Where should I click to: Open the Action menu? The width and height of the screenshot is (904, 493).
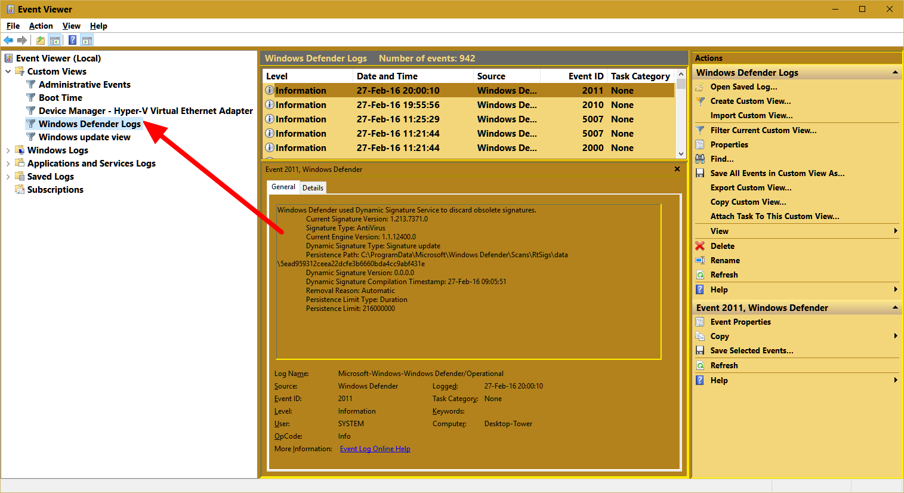click(41, 26)
